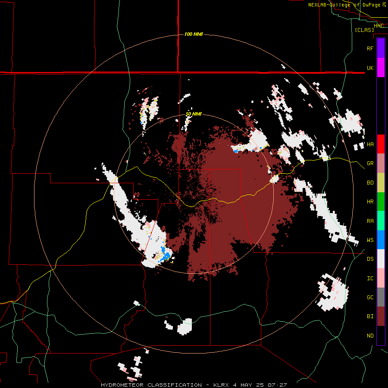Viewport: 388px width, 388px height.
Task: Click the UK legend label
Action: point(370,68)
